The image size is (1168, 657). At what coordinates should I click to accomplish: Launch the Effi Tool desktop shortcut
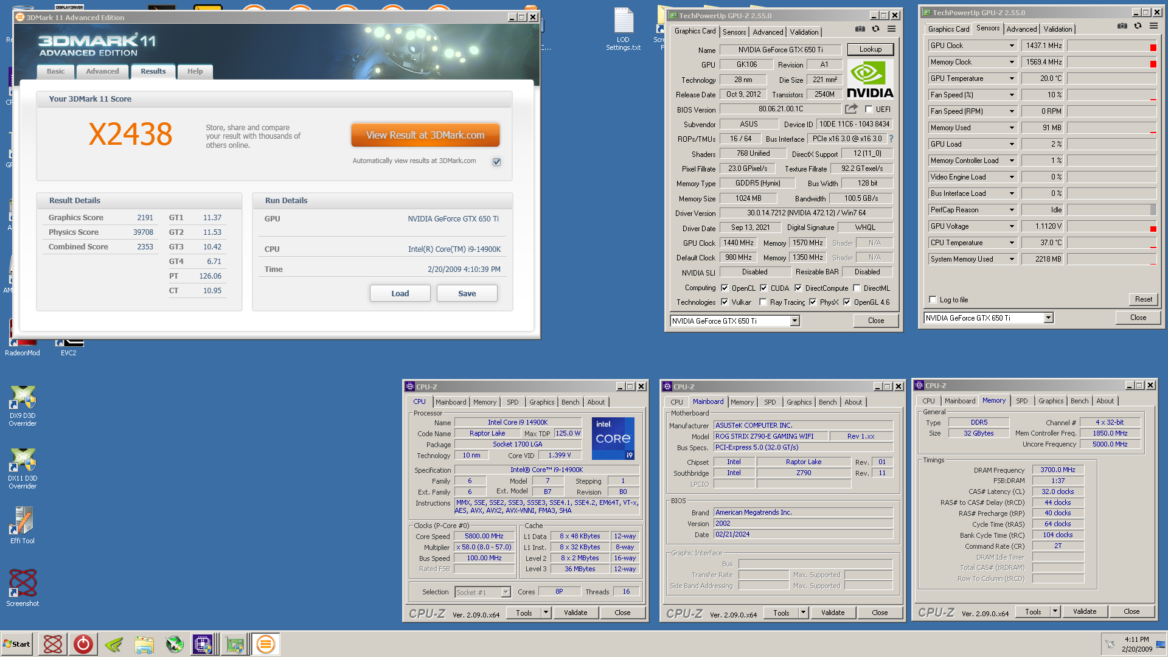point(23,525)
